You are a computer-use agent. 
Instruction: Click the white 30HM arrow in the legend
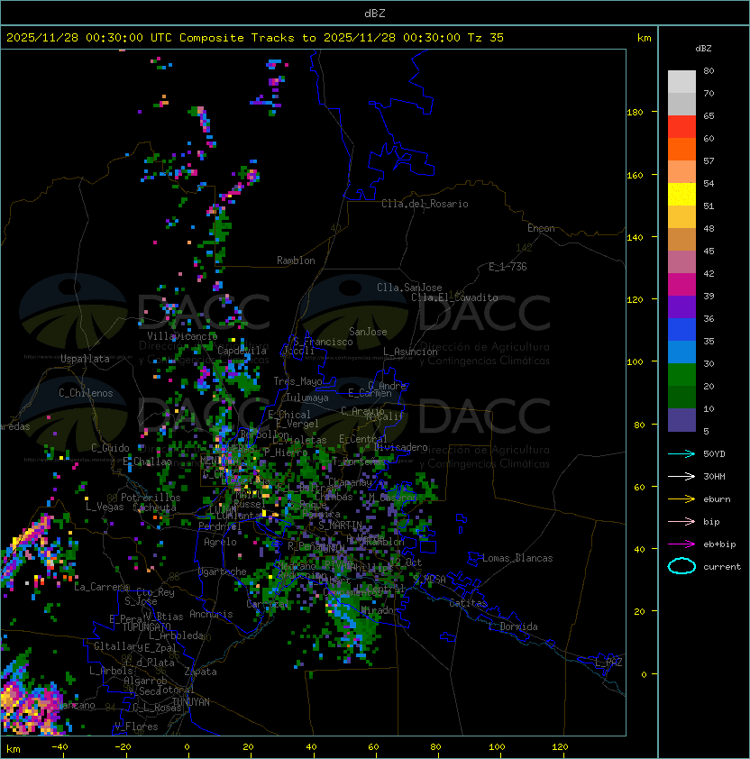pos(681,476)
